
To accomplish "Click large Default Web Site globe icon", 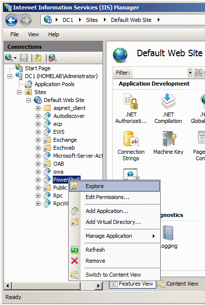I will point(120,55).
